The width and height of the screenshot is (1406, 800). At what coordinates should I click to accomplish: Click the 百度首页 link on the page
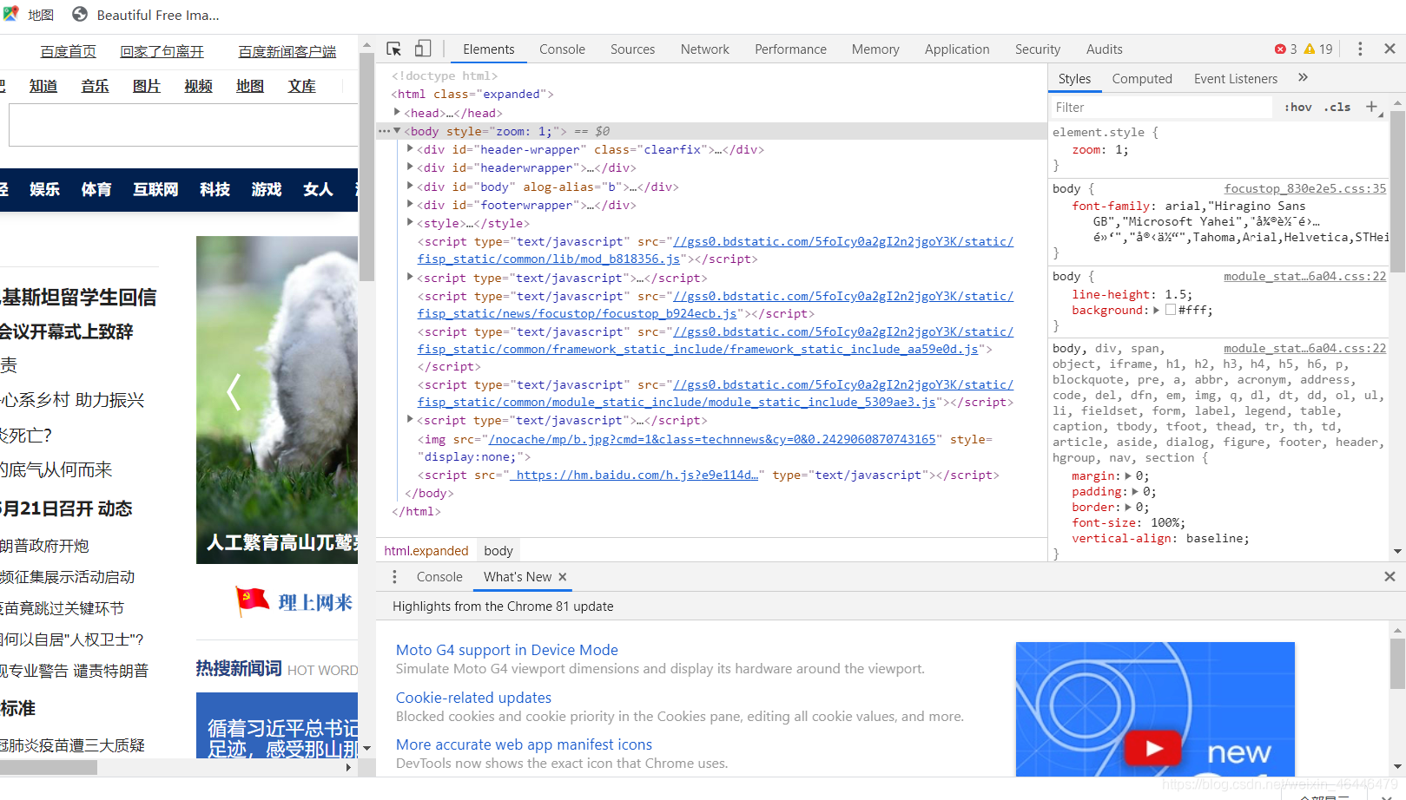click(x=68, y=52)
